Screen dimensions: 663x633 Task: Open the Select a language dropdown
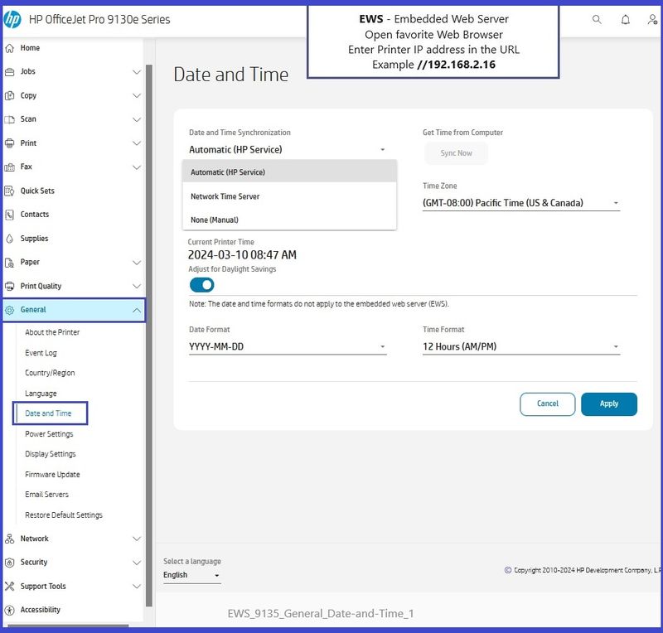192,575
